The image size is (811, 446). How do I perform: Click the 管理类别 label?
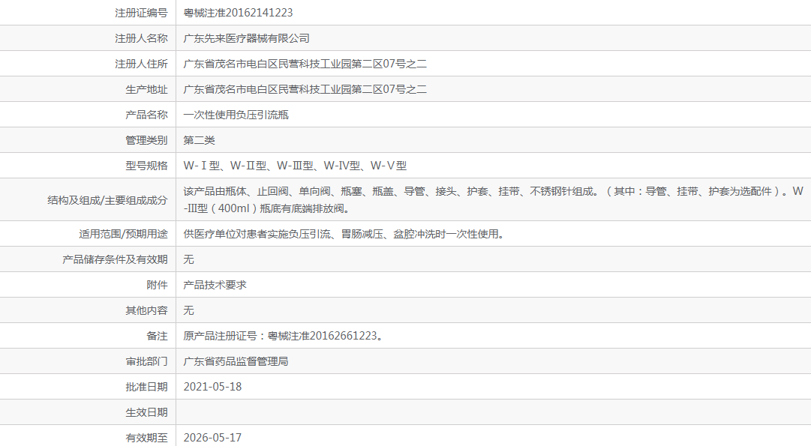146,140
